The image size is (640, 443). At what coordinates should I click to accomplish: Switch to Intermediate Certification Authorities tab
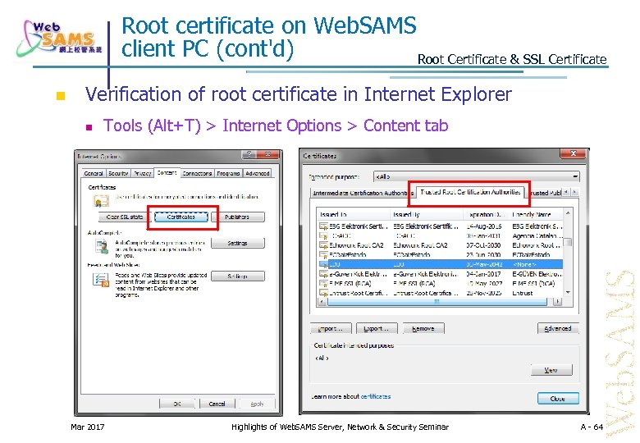coord(363,193)
